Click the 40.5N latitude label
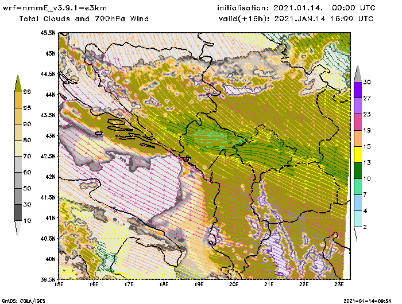402x304 pixels. [x=48, y=239]
